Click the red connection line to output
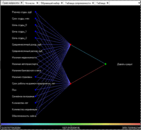This screenshot has height=130, width=141. [88, 74]
